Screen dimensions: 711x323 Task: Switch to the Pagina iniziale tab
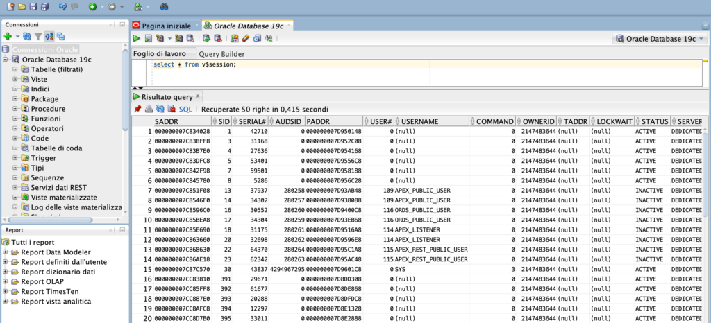click(167, 26)
